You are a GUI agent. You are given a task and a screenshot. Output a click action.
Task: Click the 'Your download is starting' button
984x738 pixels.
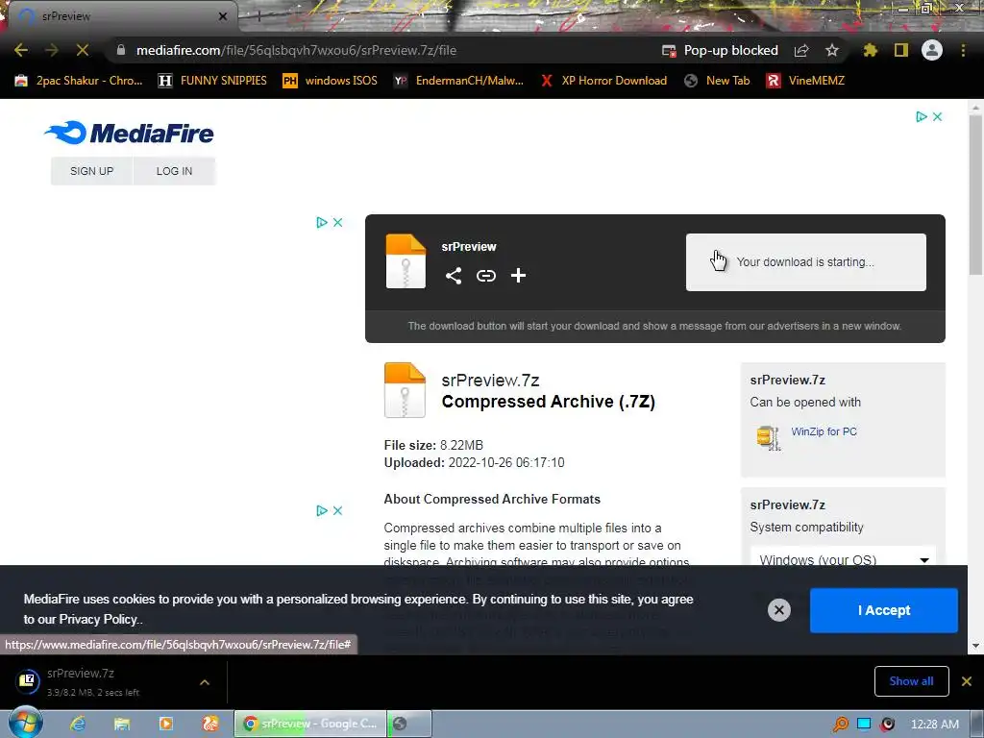click(806, 262)
